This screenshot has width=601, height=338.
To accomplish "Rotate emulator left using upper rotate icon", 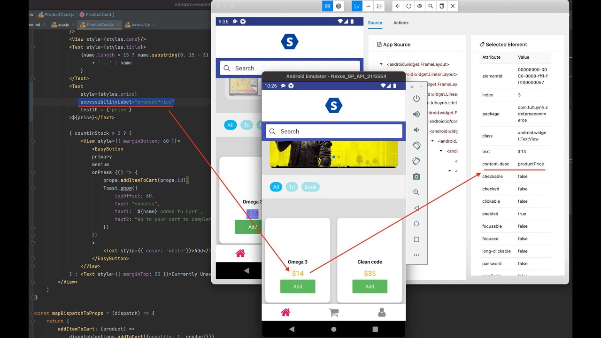I will point(416,146).
